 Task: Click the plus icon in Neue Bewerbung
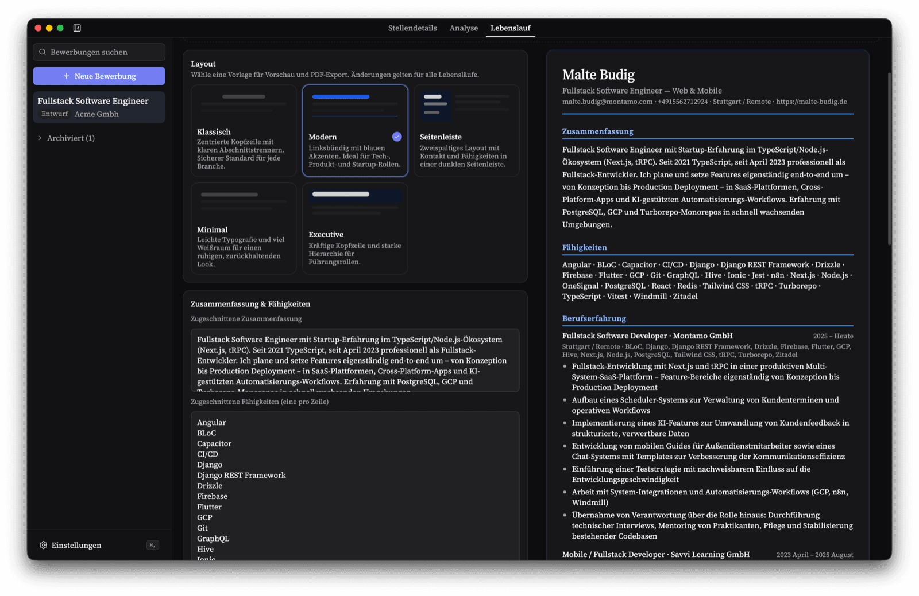67,76
